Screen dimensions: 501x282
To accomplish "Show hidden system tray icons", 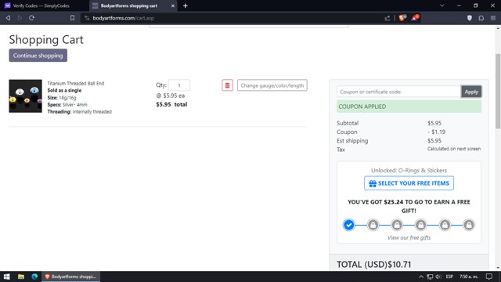I will 421,277.
